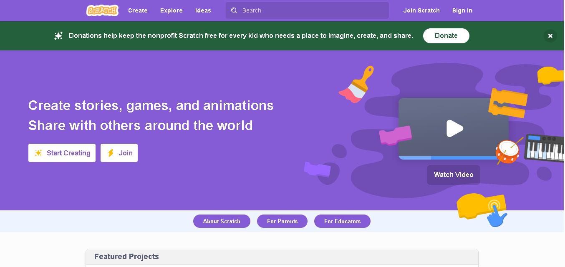Viewport: 565px width, 267px height.
Task: Open the For Parents page
Action: 282,221
